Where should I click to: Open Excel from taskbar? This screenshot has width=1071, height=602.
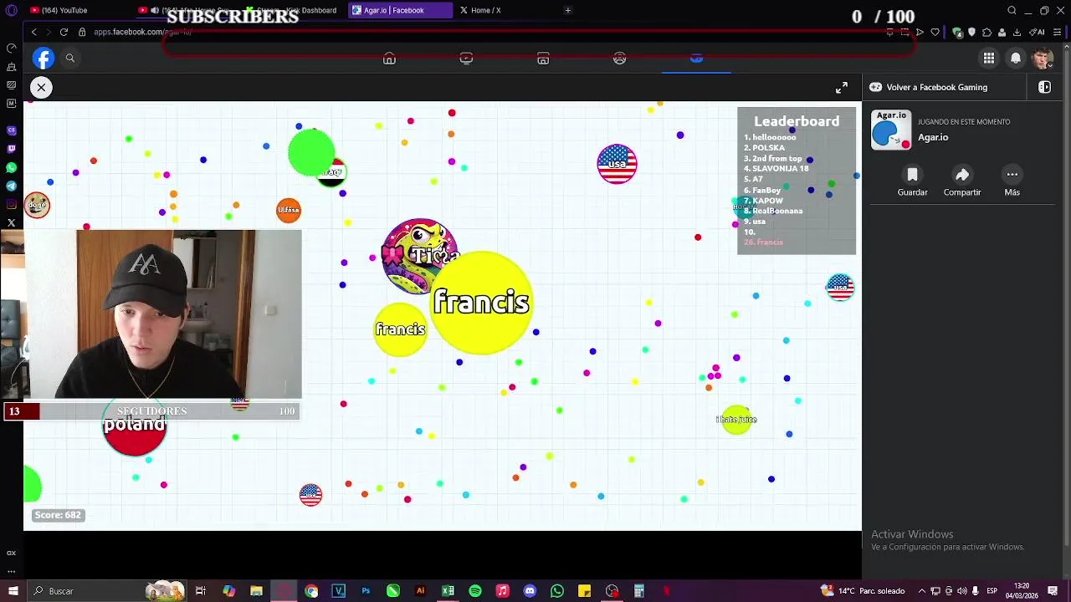tap(448, 591)
